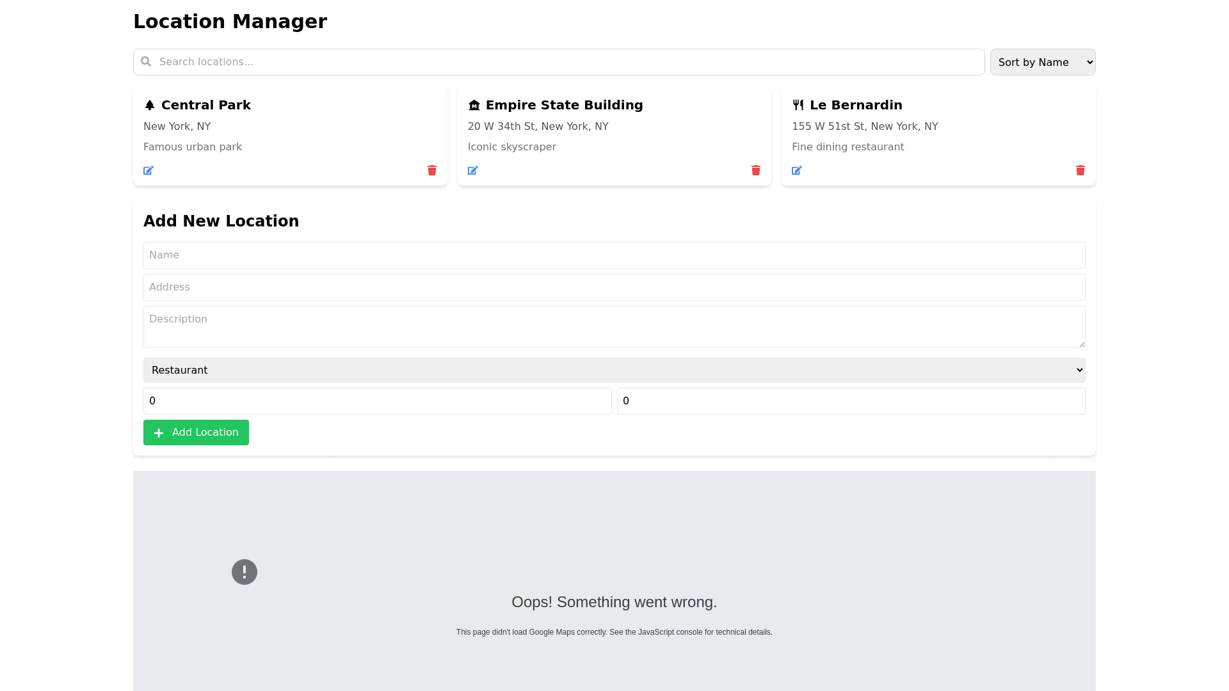The image size is (1229, 691).
Task: Select the second coordinate field showing 0
Action: click(851, 401)
